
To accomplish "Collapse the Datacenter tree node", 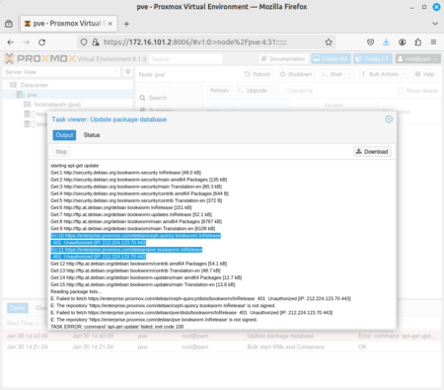I will click(7, 85).
